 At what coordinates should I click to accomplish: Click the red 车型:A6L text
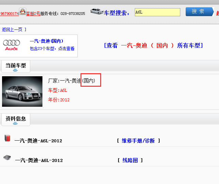(57, 90)
